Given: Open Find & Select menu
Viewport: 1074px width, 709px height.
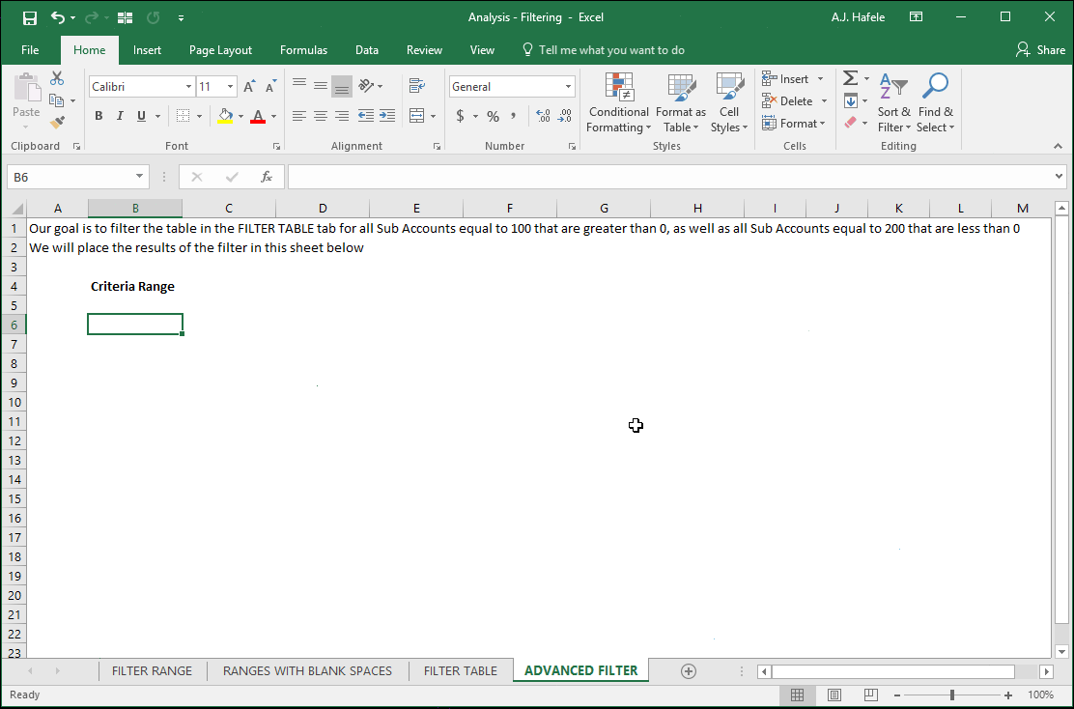Looking at the screenshot, I should 936,102.
